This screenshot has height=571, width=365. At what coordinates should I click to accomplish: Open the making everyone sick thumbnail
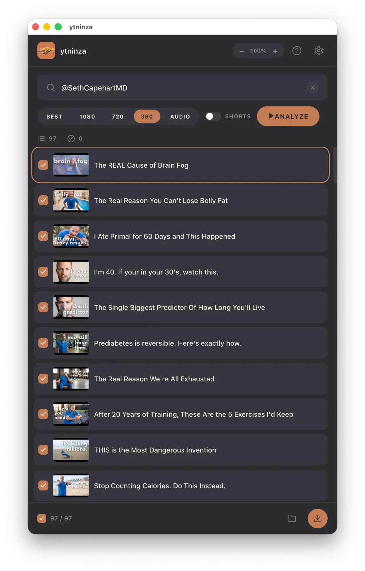pyautogui.click(x=71, y=379)
